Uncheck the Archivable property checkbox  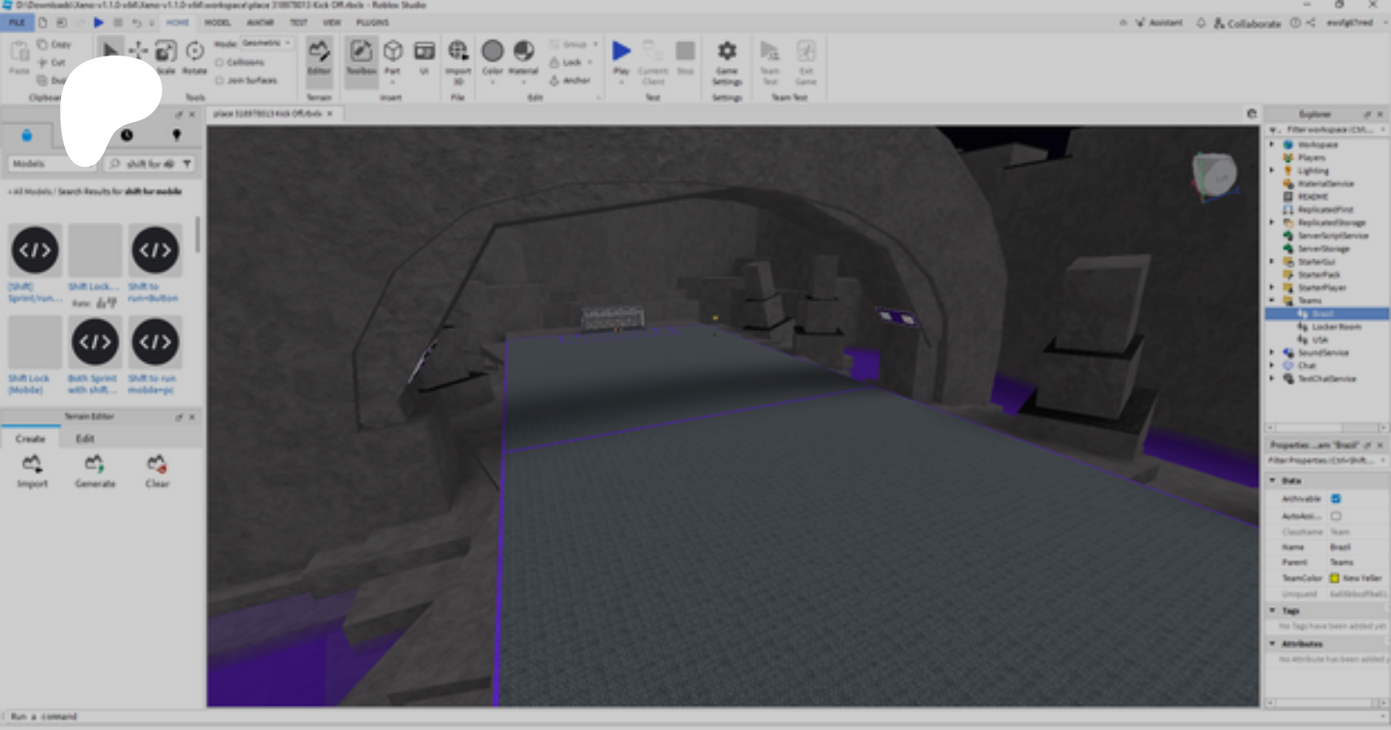[x=1336, y=499]
